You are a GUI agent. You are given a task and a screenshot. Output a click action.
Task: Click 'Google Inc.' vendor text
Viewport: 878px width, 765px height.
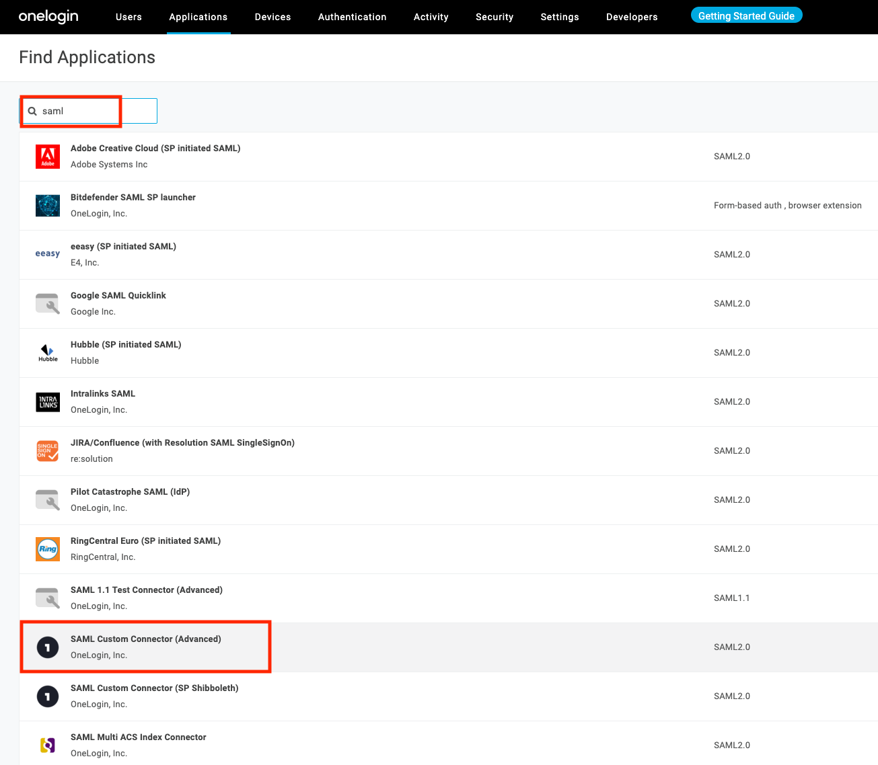[x=93, y=312]
